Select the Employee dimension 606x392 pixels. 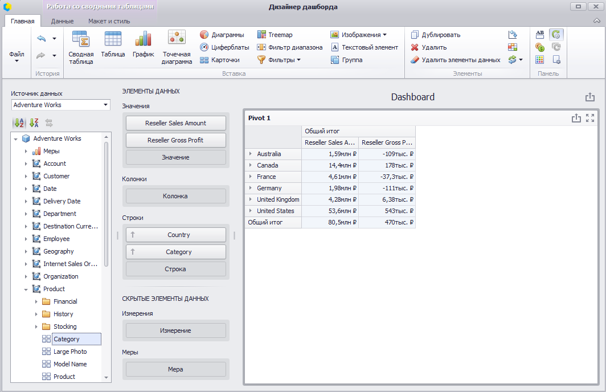click(x=56, y=239)
